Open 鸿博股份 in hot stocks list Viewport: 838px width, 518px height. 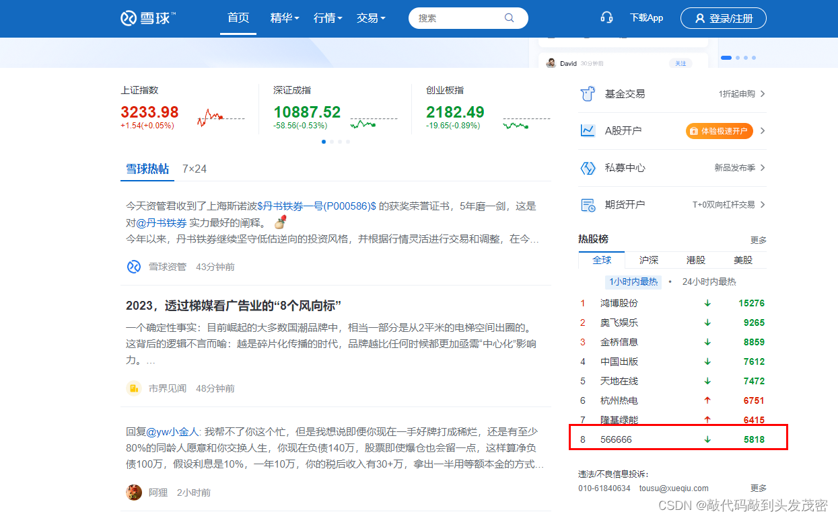pos(619,303)
